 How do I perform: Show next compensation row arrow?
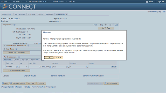[x=113, y=25]
